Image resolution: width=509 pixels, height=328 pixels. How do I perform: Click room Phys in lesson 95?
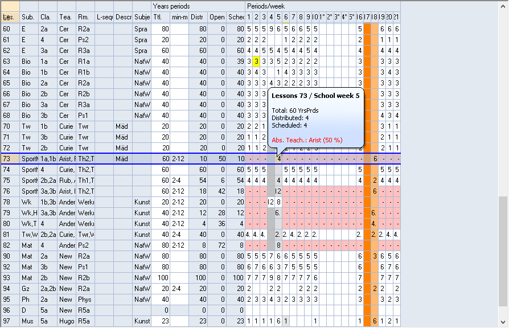click(x=85, y=300)
